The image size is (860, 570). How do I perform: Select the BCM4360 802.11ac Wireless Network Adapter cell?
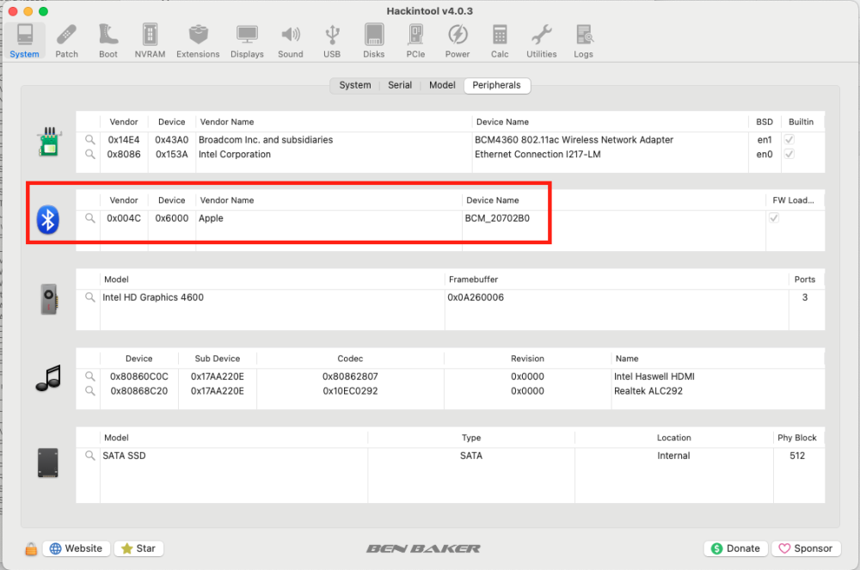pos(574,140)
